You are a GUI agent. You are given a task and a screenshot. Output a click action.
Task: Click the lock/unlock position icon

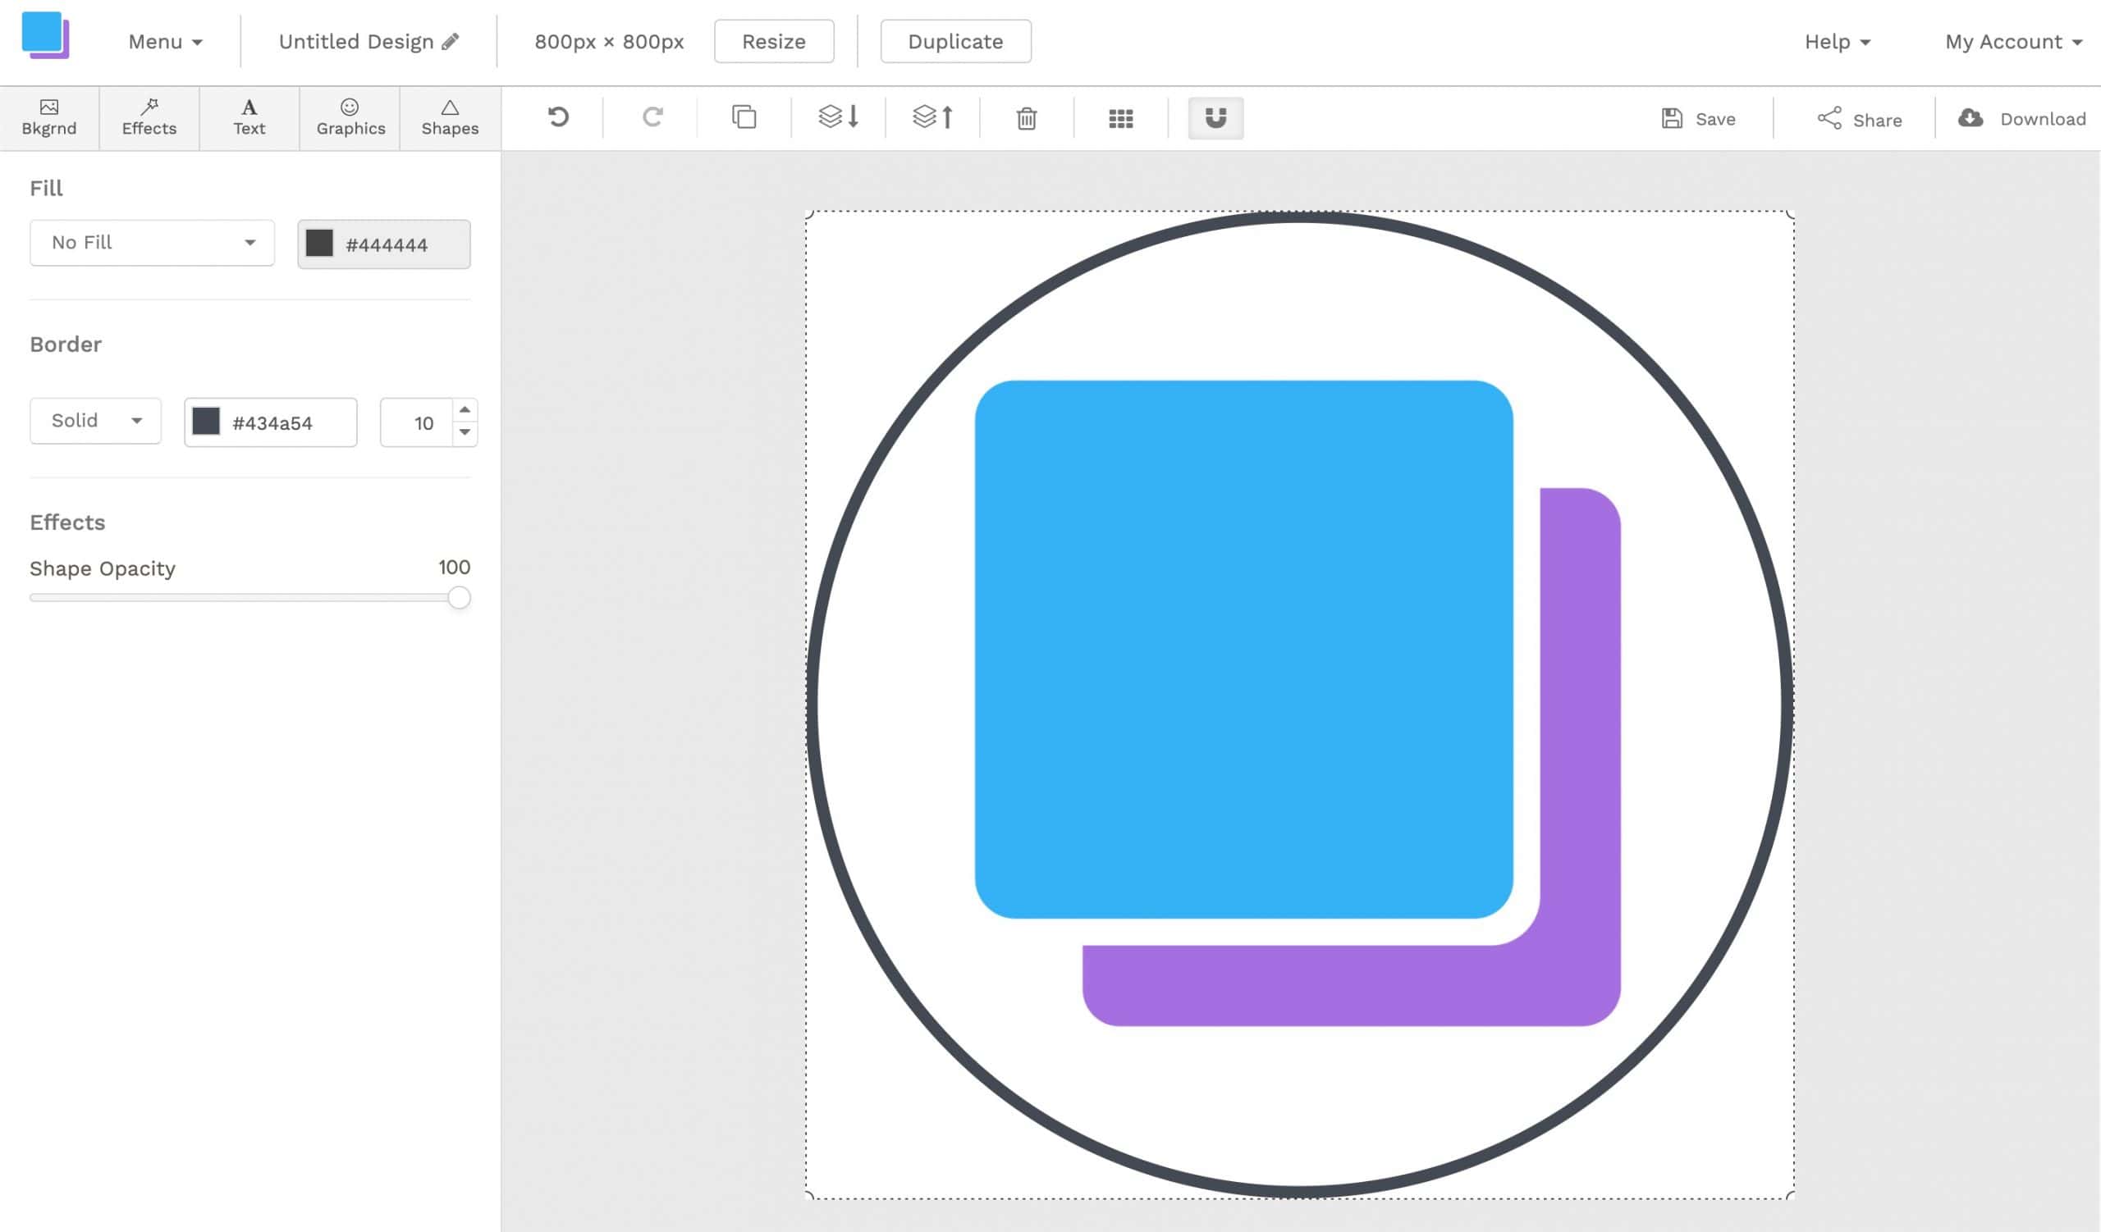click(x=1213, y=117)
